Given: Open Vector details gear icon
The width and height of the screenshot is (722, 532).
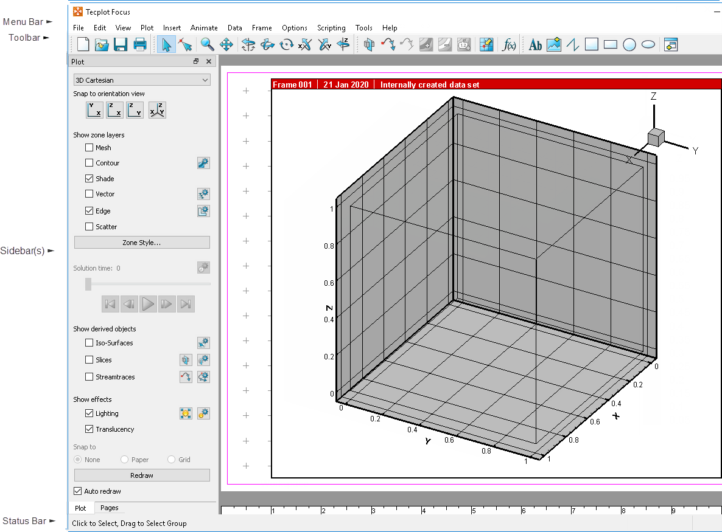Looking at the screenshot, I should pyautogui.click(x=203, y=194).
